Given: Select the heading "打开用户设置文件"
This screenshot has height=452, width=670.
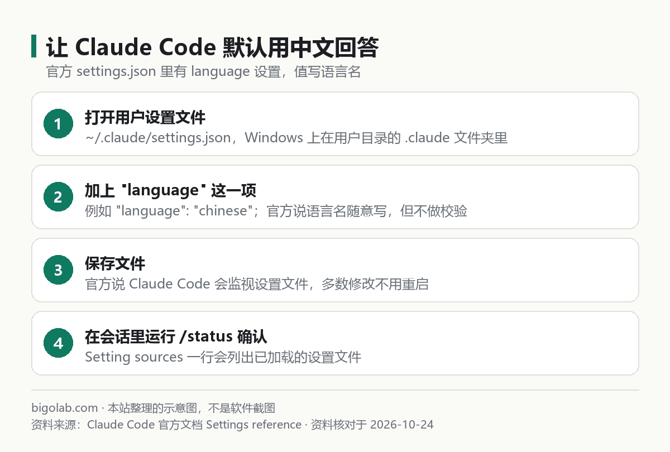Looking at the screenshot, I should tap(145, 118).
